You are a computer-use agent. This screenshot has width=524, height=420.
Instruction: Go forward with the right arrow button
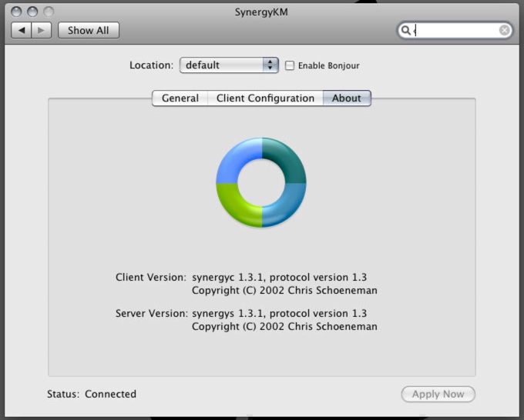click(x=41, y=30)
